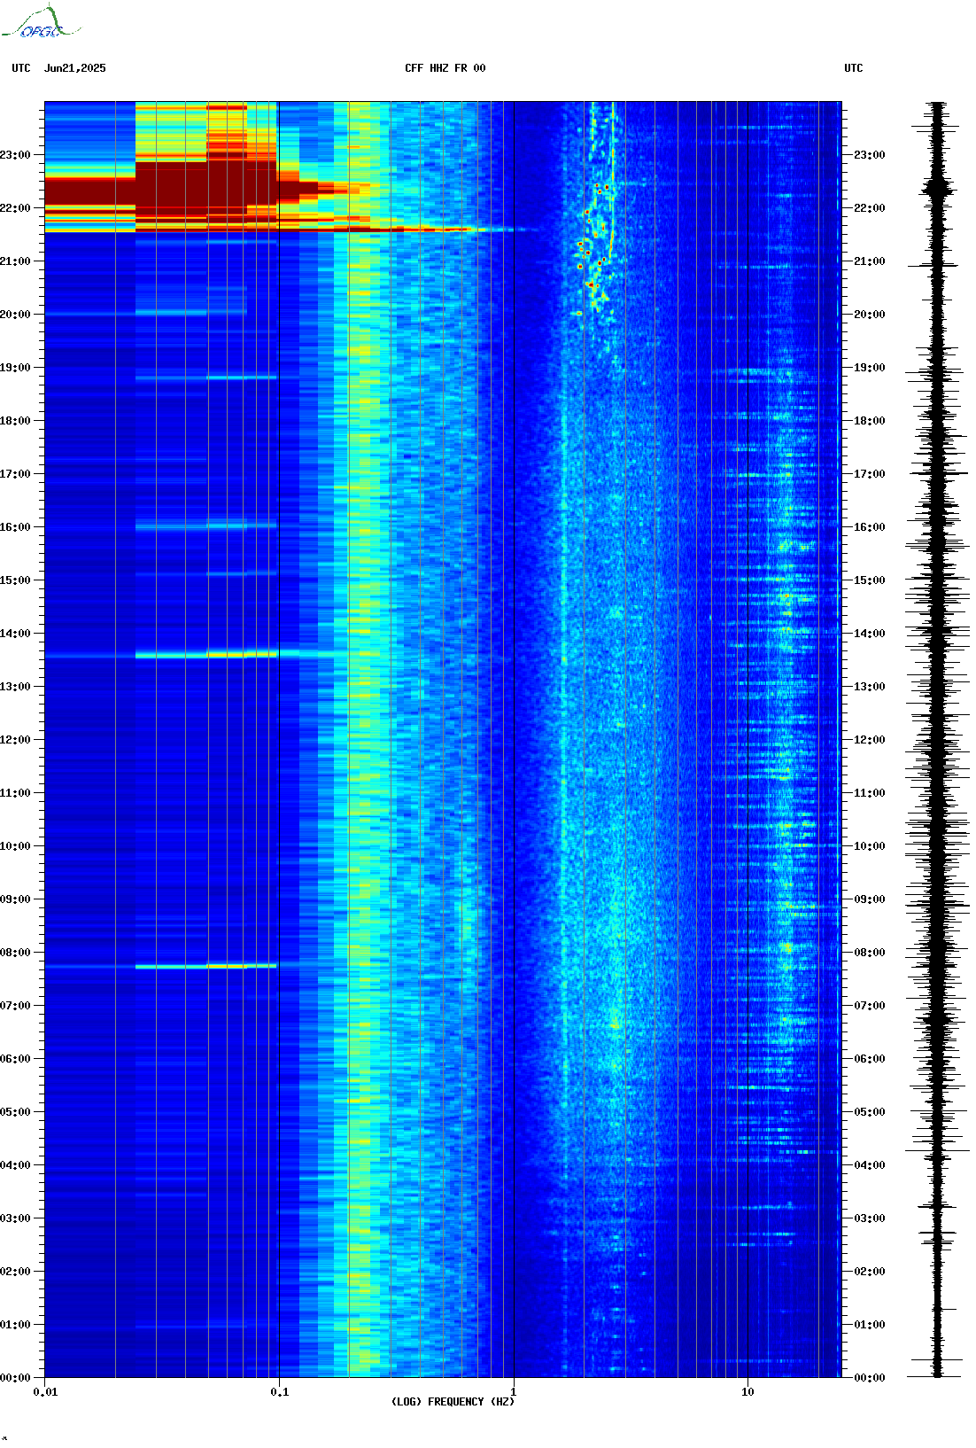Select 12:00 on the right time axis
The height and width of the screenshot is (1448, 976).
point(869,740)
